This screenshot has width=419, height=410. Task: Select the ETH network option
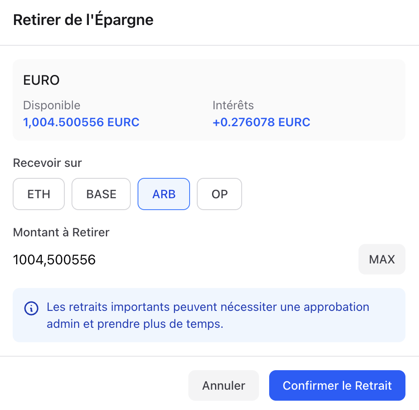pos(39,194)
